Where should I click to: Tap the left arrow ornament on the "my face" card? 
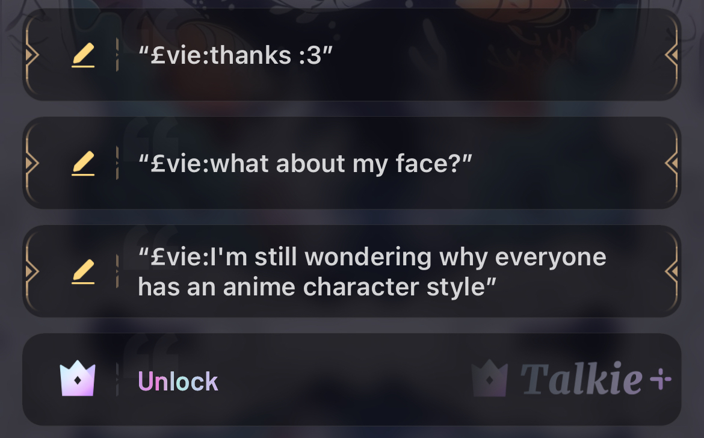coord(31,163)
